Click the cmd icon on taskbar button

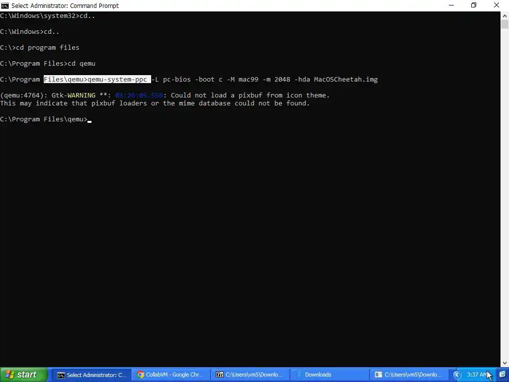pyautogui.click(x=61, y=375)
